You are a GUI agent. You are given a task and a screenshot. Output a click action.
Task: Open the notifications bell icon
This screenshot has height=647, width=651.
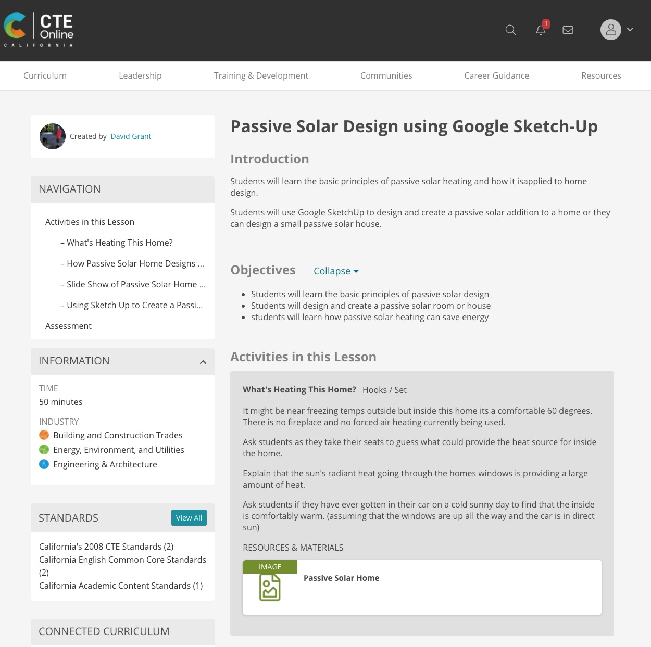[541, 30]
